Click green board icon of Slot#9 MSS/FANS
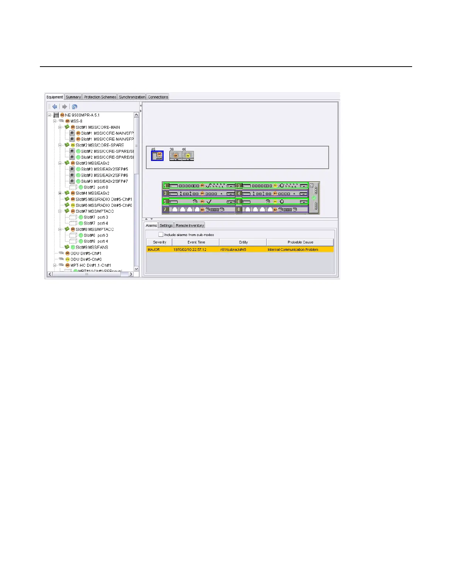452x586 pixels. tap(67, 247)
